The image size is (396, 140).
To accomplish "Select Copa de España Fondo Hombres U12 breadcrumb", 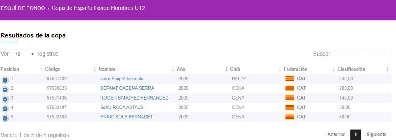I will tap(98, 8).
